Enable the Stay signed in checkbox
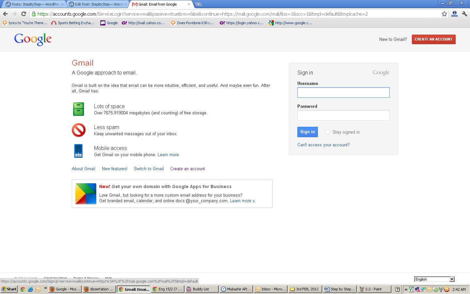The width and height of the screenshot is (470, 294). coord(327,132)
